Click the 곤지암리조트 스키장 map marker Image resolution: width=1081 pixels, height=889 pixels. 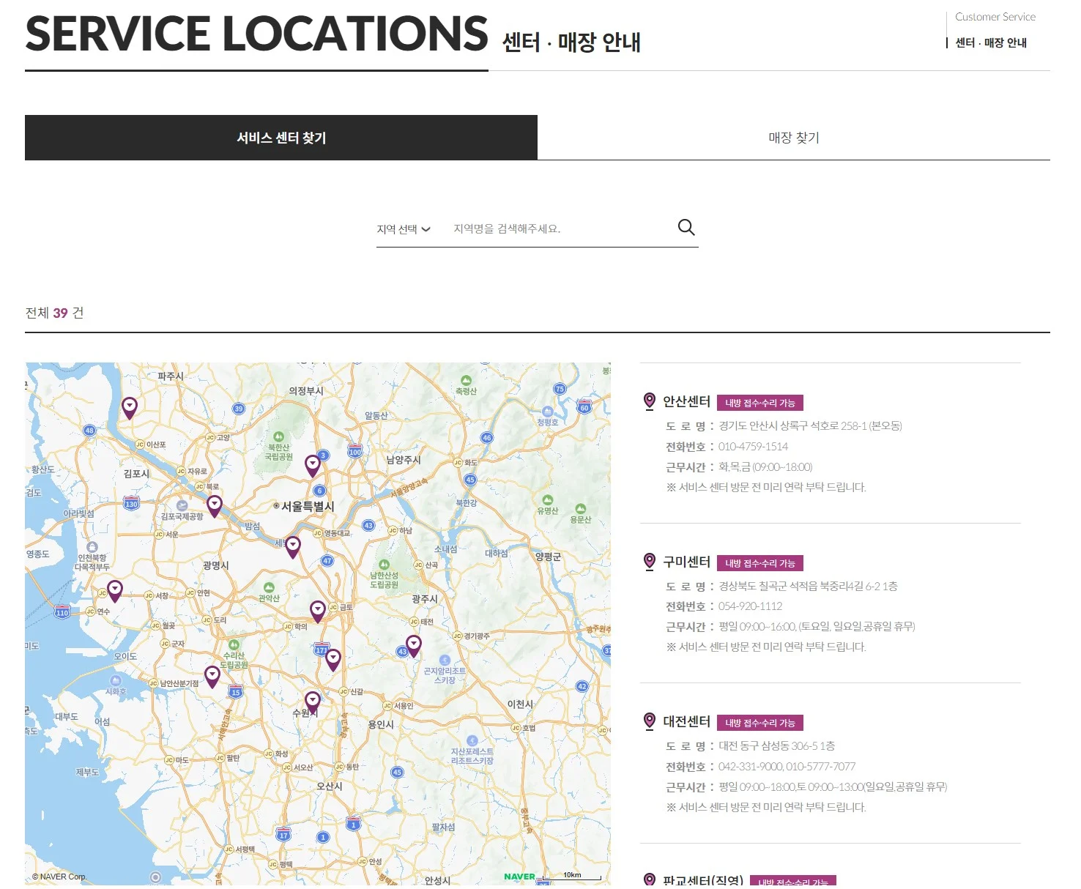[445, 661]
